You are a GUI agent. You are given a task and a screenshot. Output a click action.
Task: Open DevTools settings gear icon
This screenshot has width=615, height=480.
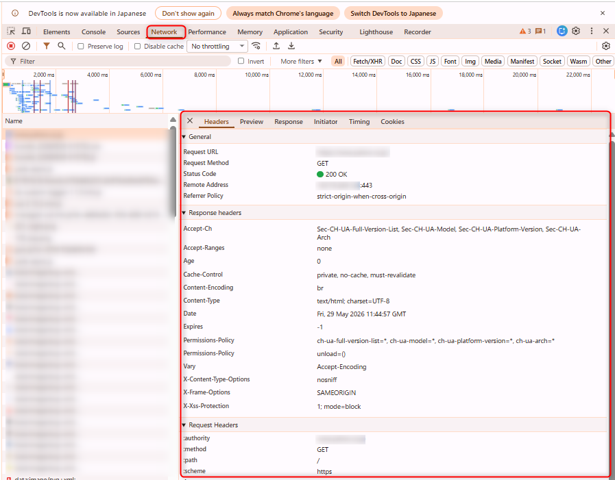[x=576, y=31]
